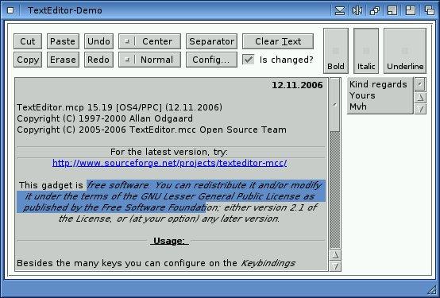
Task: Click the main editor scroll down arrow
Action: (335, 266)
